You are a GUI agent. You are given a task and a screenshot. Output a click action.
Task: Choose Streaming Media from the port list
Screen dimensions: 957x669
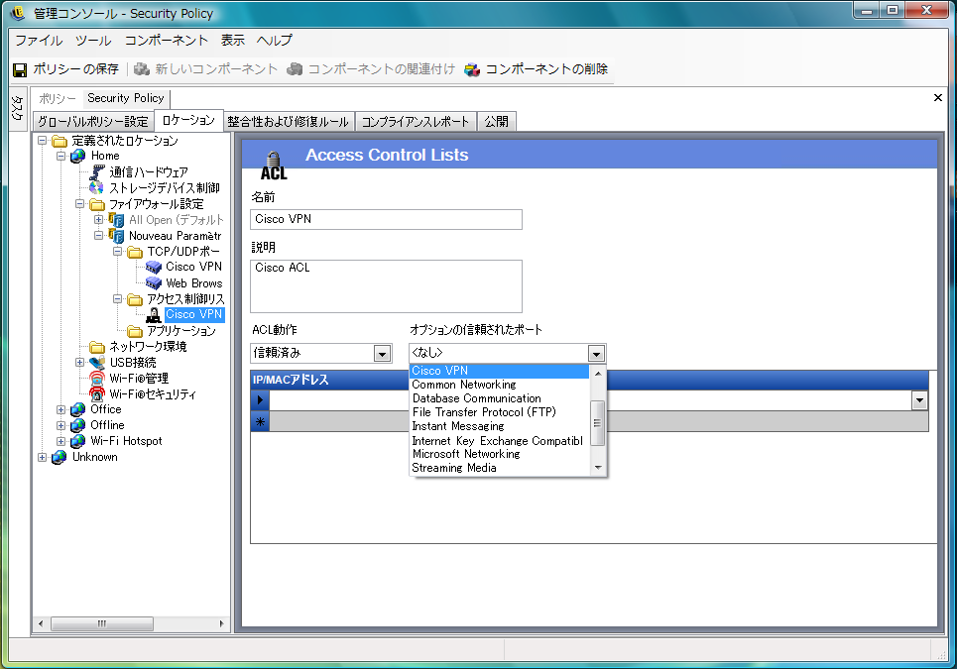tap(499, 469)
